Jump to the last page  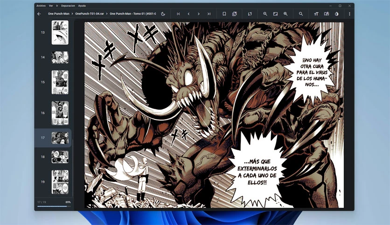click(x=209, y=14)
